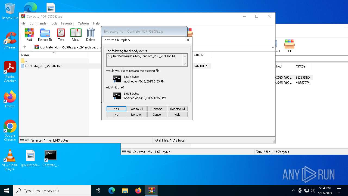Go up one folder with the arrow icon
Image resolution: width=348 pixels, height=196 pixels.
click(25, 47)
